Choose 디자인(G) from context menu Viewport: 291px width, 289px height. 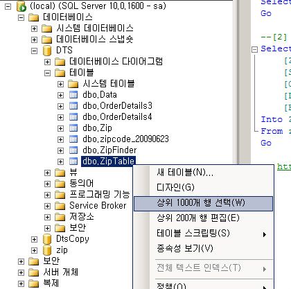pyautogui.click(x=203, y=187)
